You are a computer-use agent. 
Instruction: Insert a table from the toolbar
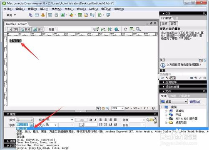click(50, 15)
